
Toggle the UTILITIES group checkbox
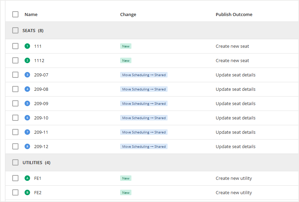tap(15, 162)
